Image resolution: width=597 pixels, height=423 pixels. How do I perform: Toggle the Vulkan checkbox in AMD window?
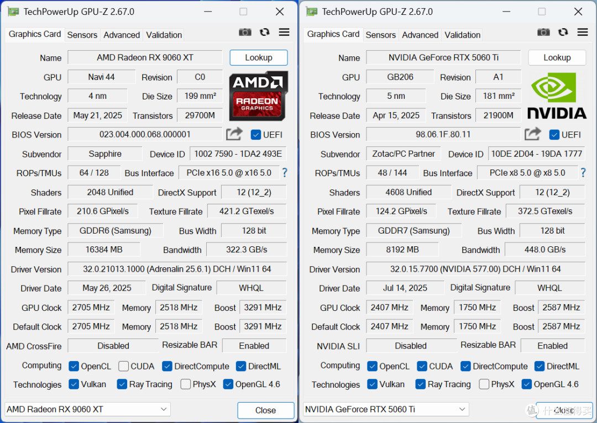74,384
